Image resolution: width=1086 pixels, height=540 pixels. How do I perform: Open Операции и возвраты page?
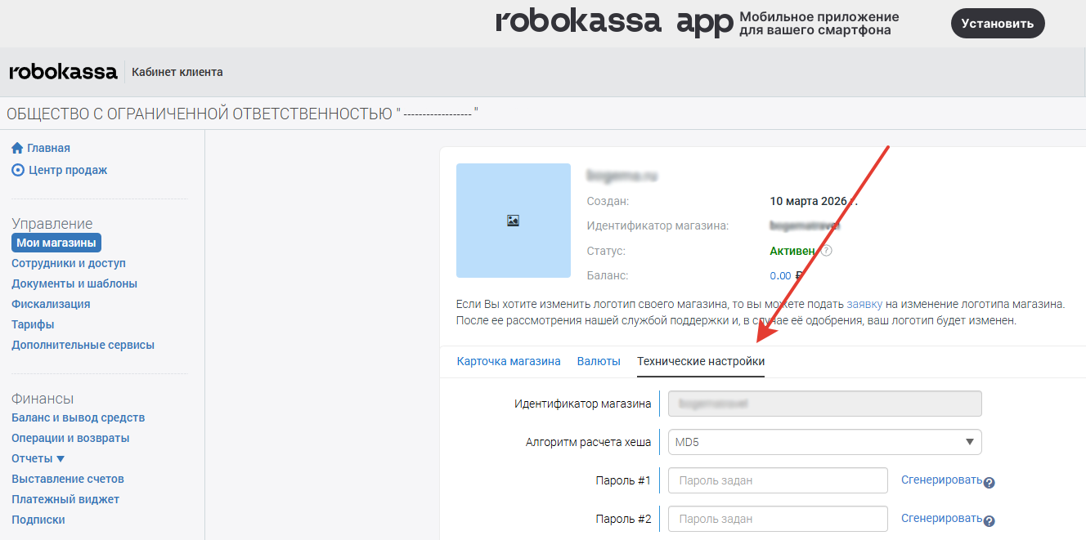pos(70,438)
